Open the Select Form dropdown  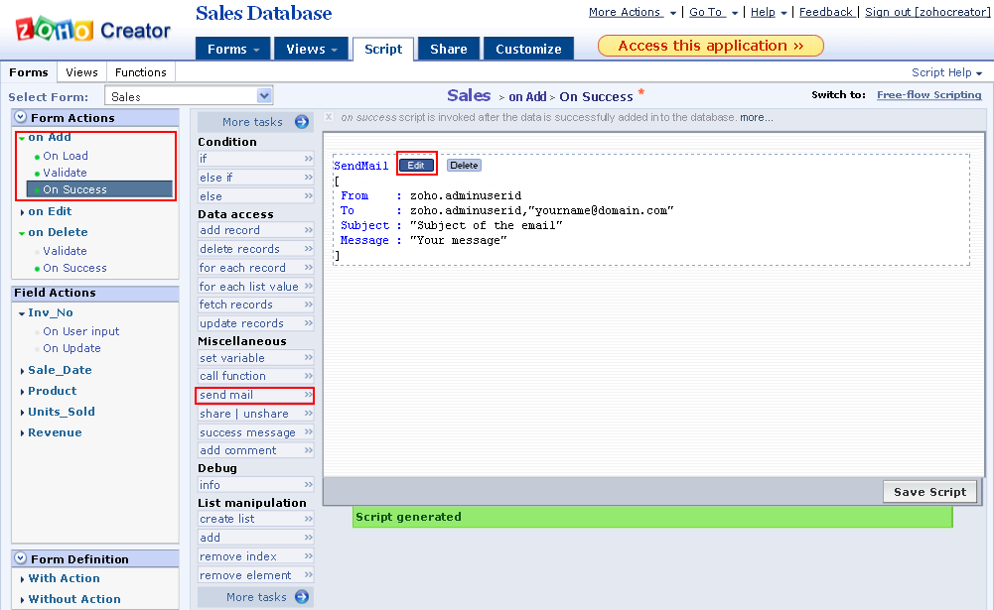[264, 96]
